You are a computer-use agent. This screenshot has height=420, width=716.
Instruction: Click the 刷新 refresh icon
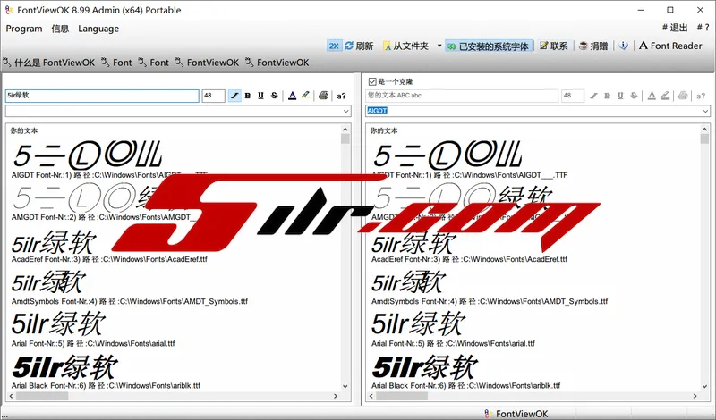(349, 46)
